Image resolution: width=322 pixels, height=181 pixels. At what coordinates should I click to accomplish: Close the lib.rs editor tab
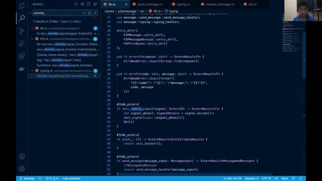point(126,4)
